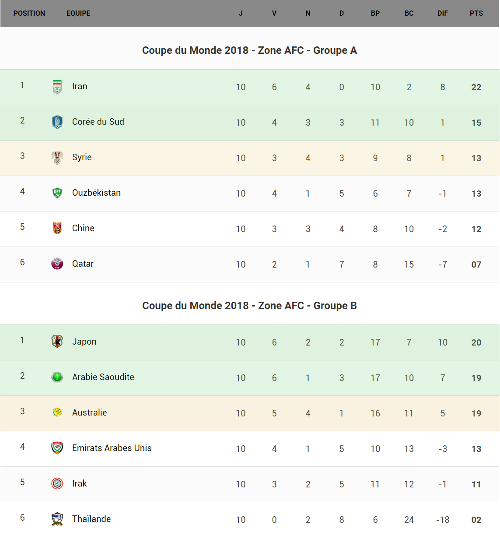This screenshot has height=536, width=500.
Task: Click the Groupe B section title
Action: [249, 306]
